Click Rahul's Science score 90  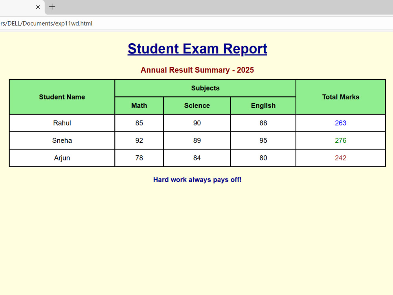point(197,123)
